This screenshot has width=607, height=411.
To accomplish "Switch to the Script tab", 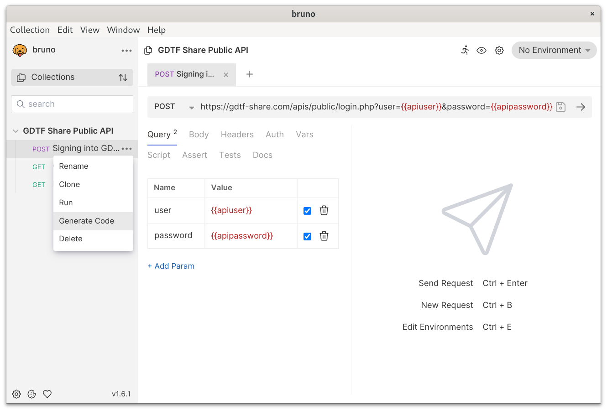I will tap(159, 155).
